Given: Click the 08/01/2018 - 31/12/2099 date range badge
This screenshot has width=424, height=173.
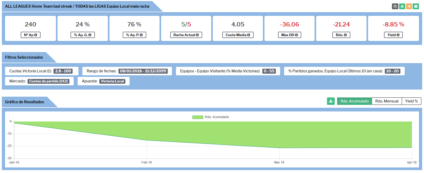Looking at the screenshot, I should click(x=143, y=71).
